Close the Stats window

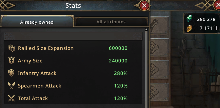pyautogui.click(x=144, y=6)
